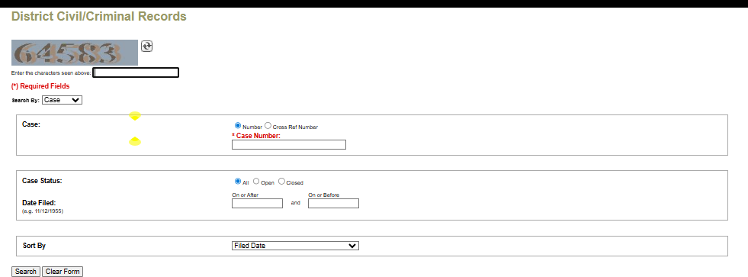The image size is (748, 277).
Task: Focus the On or After date field
Action: click(257, 204)
